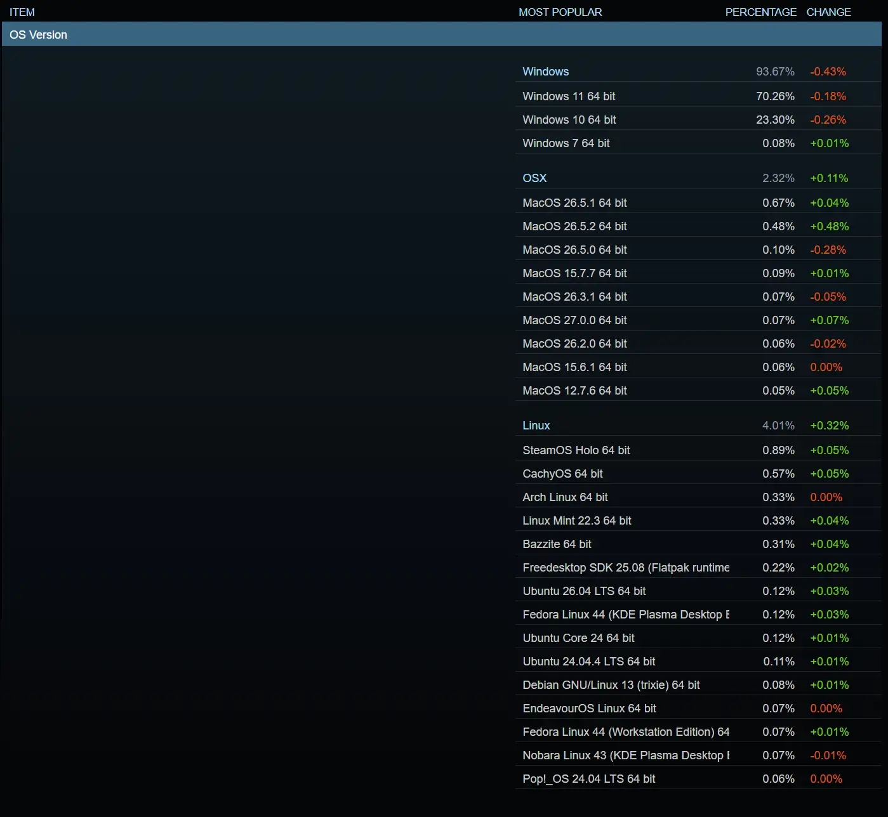This screenshot has height=817, width=888.
Task: Click the +0.32% Linux change value
Action: click(829, 426)
